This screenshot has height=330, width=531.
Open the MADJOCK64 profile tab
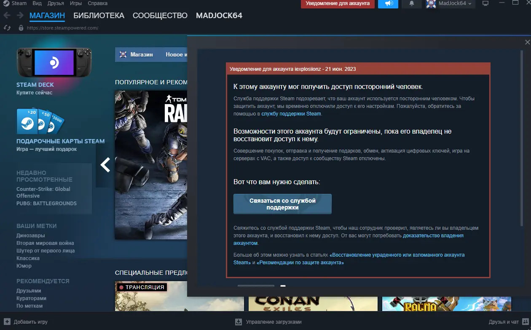219,16
